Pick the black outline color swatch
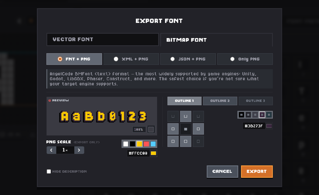The height and width of the screenshot is (195, 319). tap(241, 115)
